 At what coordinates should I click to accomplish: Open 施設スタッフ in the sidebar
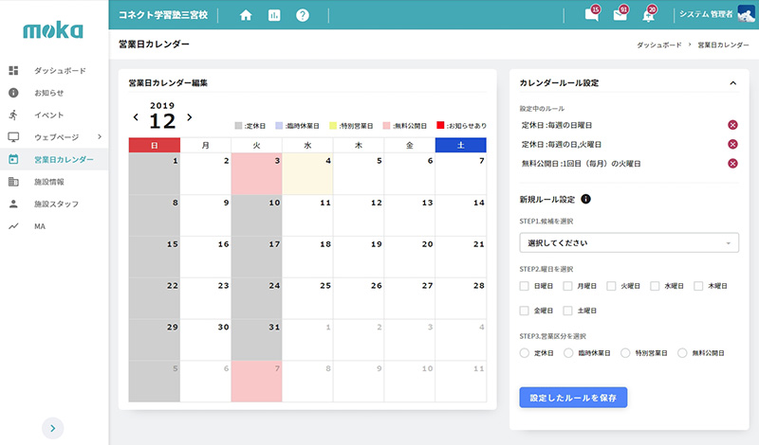point(56,204)
